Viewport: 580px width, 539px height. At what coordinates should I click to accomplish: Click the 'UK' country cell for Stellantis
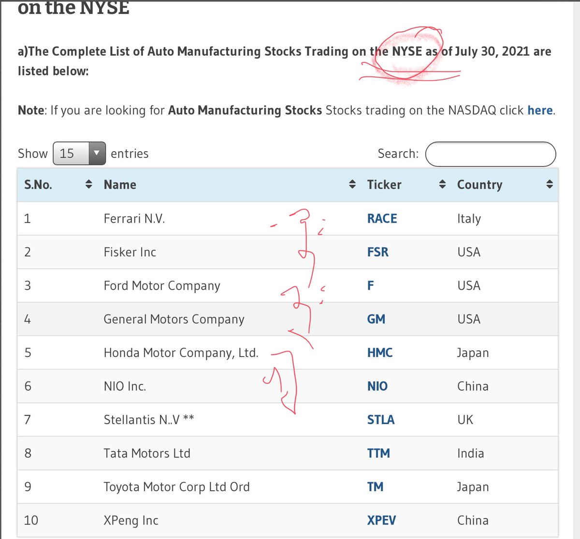pos(465,420)
